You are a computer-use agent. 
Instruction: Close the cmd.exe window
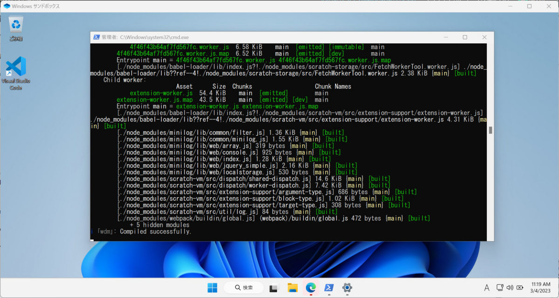point(484,37)
